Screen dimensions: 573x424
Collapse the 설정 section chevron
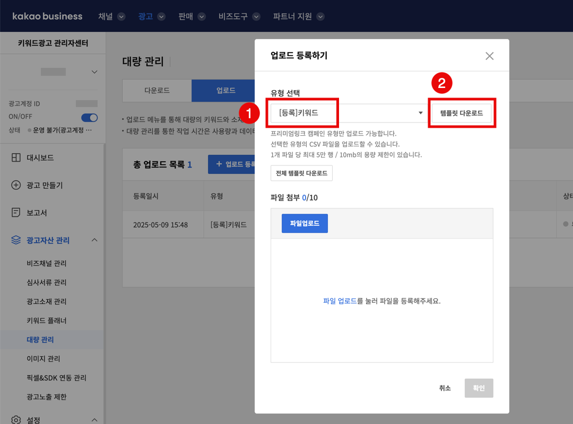click(x=94, y=420)
